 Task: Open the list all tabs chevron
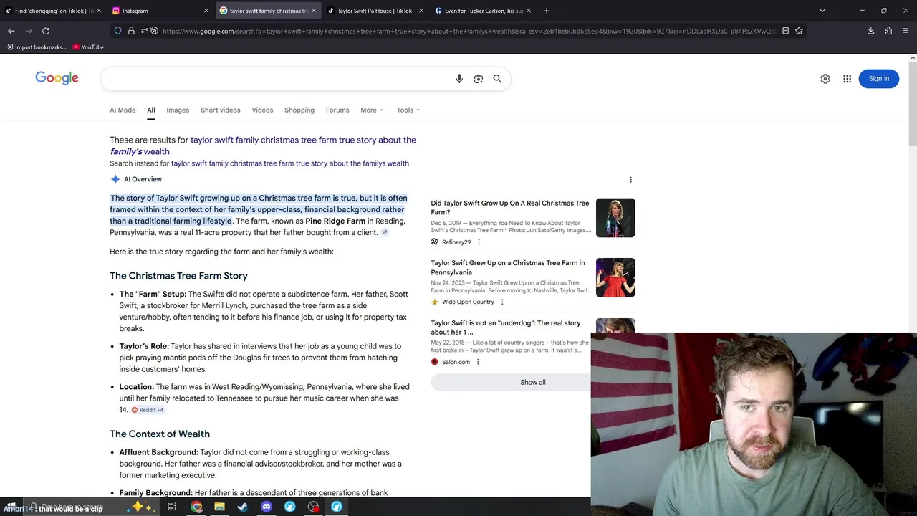pos(822,11)
